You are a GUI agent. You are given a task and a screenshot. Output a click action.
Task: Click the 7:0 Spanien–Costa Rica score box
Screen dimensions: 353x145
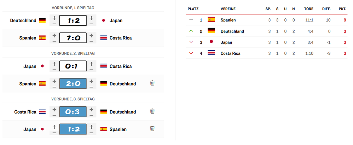(73, 37)
